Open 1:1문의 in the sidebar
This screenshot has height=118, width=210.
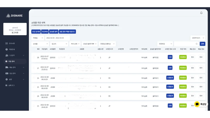(12, 55)
